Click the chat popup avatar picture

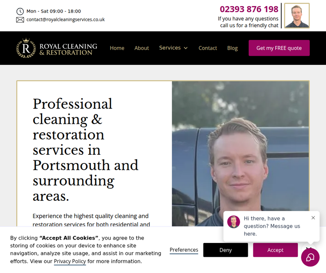click(233, 222)
